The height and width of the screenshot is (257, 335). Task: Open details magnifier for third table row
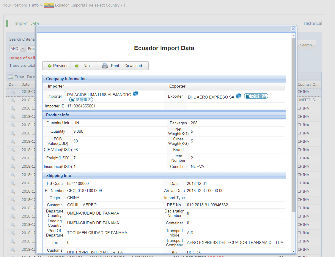13,108
